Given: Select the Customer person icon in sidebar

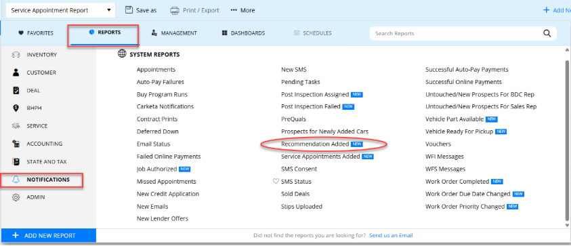Looking at the screenshot, I should [16, 73].
